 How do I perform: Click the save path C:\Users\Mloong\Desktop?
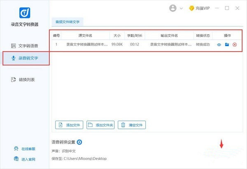click(85, 159)
